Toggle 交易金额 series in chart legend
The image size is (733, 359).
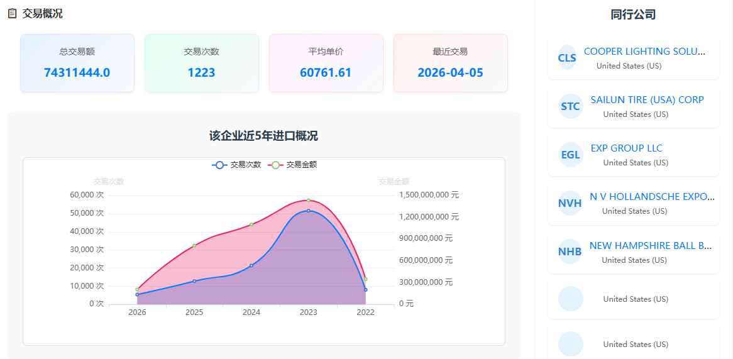pos(292,165)
